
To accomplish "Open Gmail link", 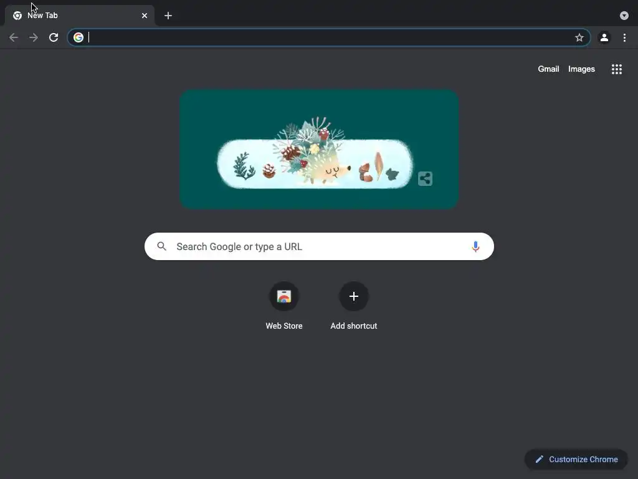I will point(548,69).
